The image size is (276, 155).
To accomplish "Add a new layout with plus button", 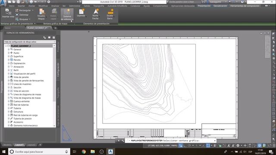I will coord(40,145).
